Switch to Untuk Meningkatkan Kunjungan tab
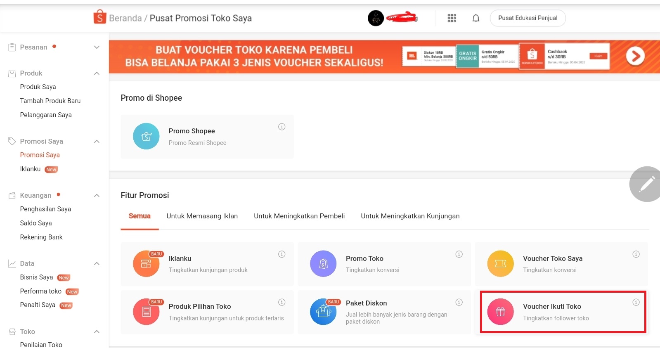Viewport: 660px width, 348px height. tap(410, 216)
